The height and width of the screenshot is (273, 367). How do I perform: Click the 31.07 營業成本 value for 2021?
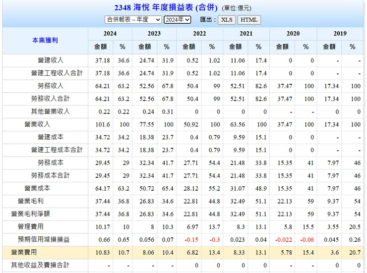(x=238, y=188)
